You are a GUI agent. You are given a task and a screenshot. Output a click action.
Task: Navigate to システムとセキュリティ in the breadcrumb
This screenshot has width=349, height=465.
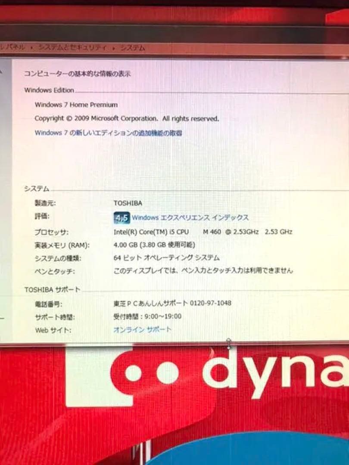[x=70, y=47]
